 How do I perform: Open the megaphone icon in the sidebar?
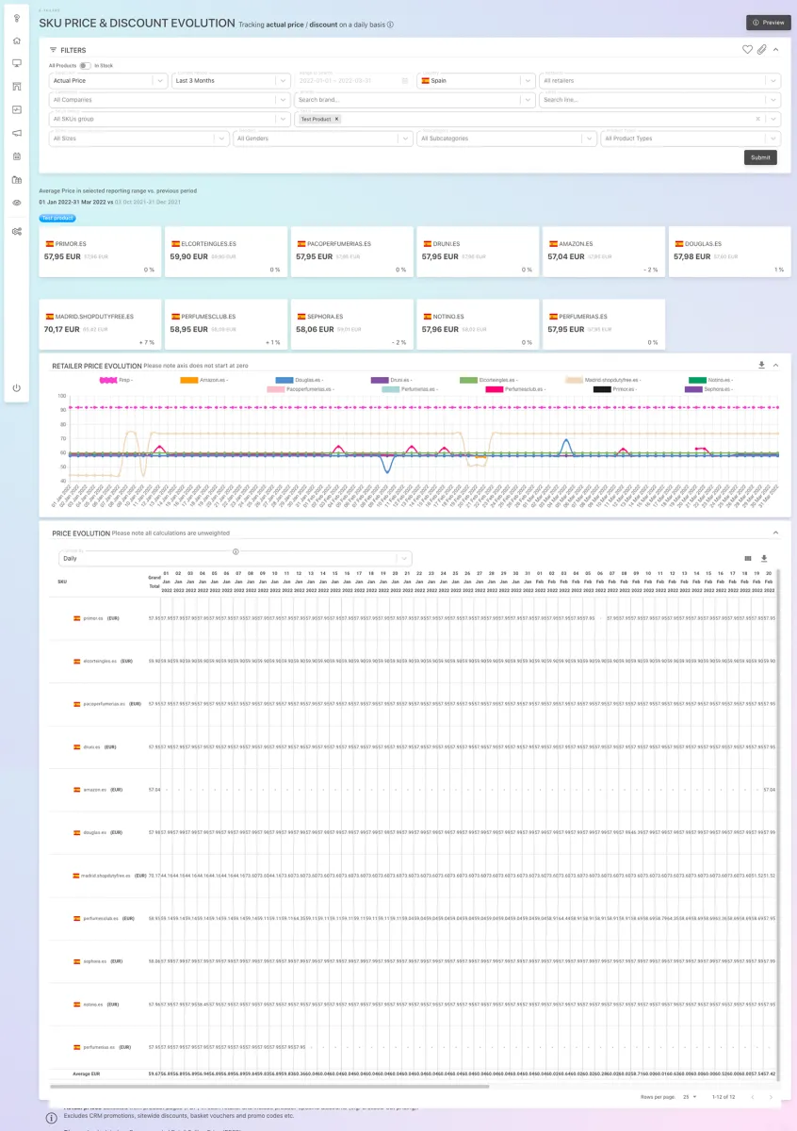click(17, 133)
